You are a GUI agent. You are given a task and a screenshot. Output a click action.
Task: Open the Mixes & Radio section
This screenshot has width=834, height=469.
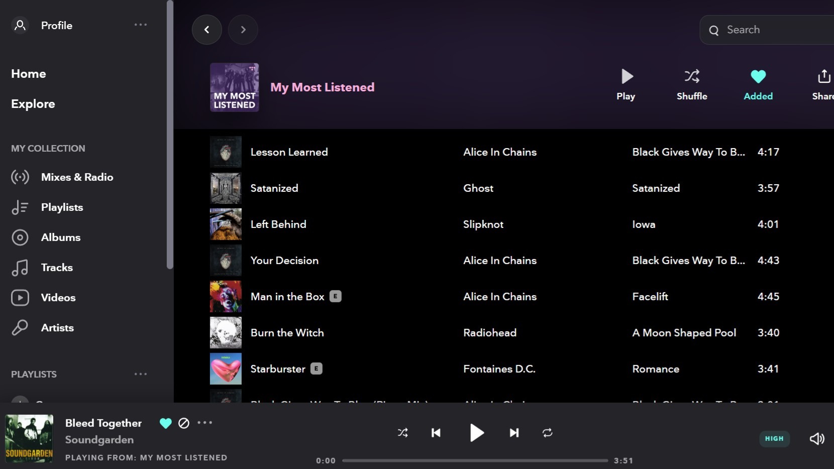point(77,177)
